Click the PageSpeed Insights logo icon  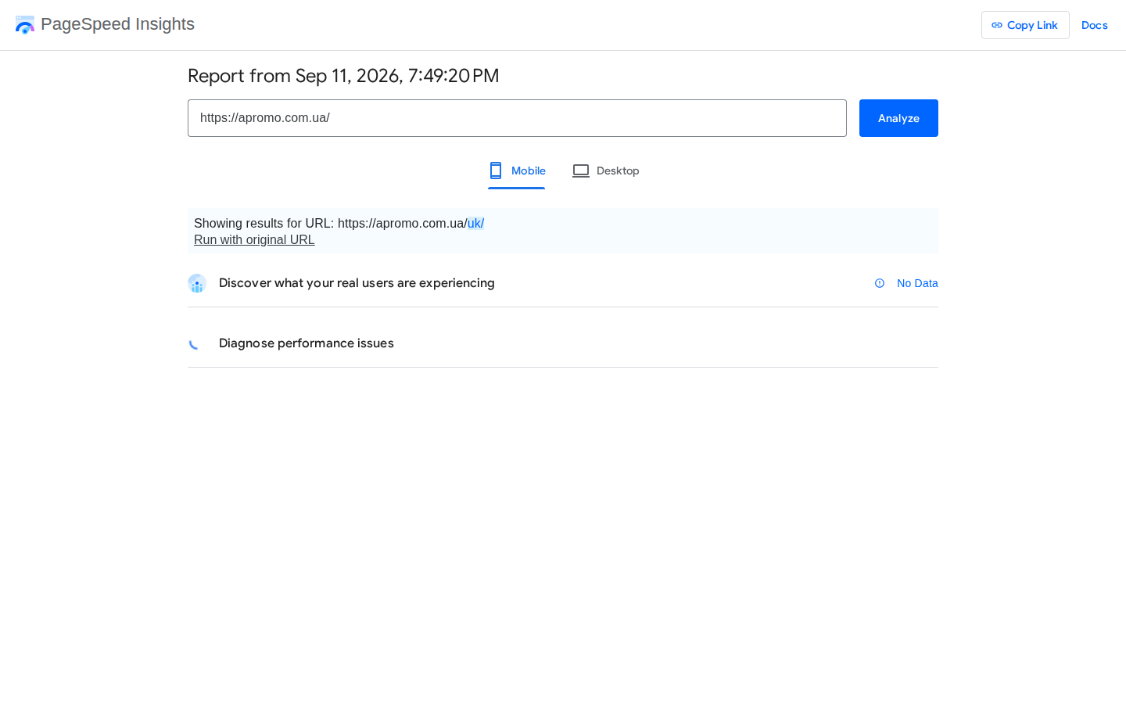point(25,25)
